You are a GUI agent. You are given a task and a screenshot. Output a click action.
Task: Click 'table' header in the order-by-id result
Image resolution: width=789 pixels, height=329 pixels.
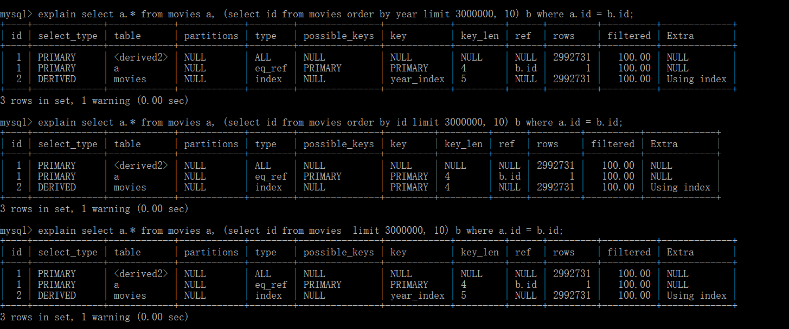[x=127, y=144]
